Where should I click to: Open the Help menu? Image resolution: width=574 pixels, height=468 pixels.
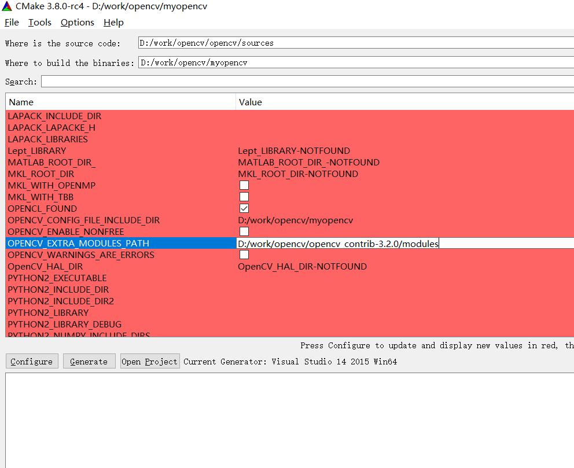pyautogui.click(x=113, y=23)
